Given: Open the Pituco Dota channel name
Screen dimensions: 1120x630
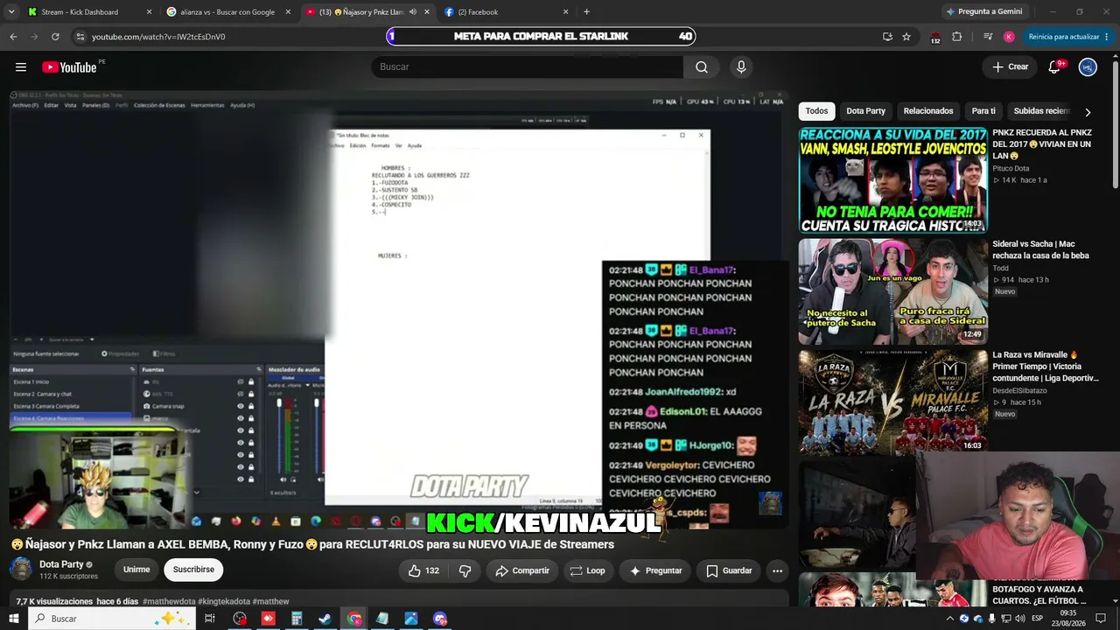Looking at the screenshot, I should click(1011, 168).
